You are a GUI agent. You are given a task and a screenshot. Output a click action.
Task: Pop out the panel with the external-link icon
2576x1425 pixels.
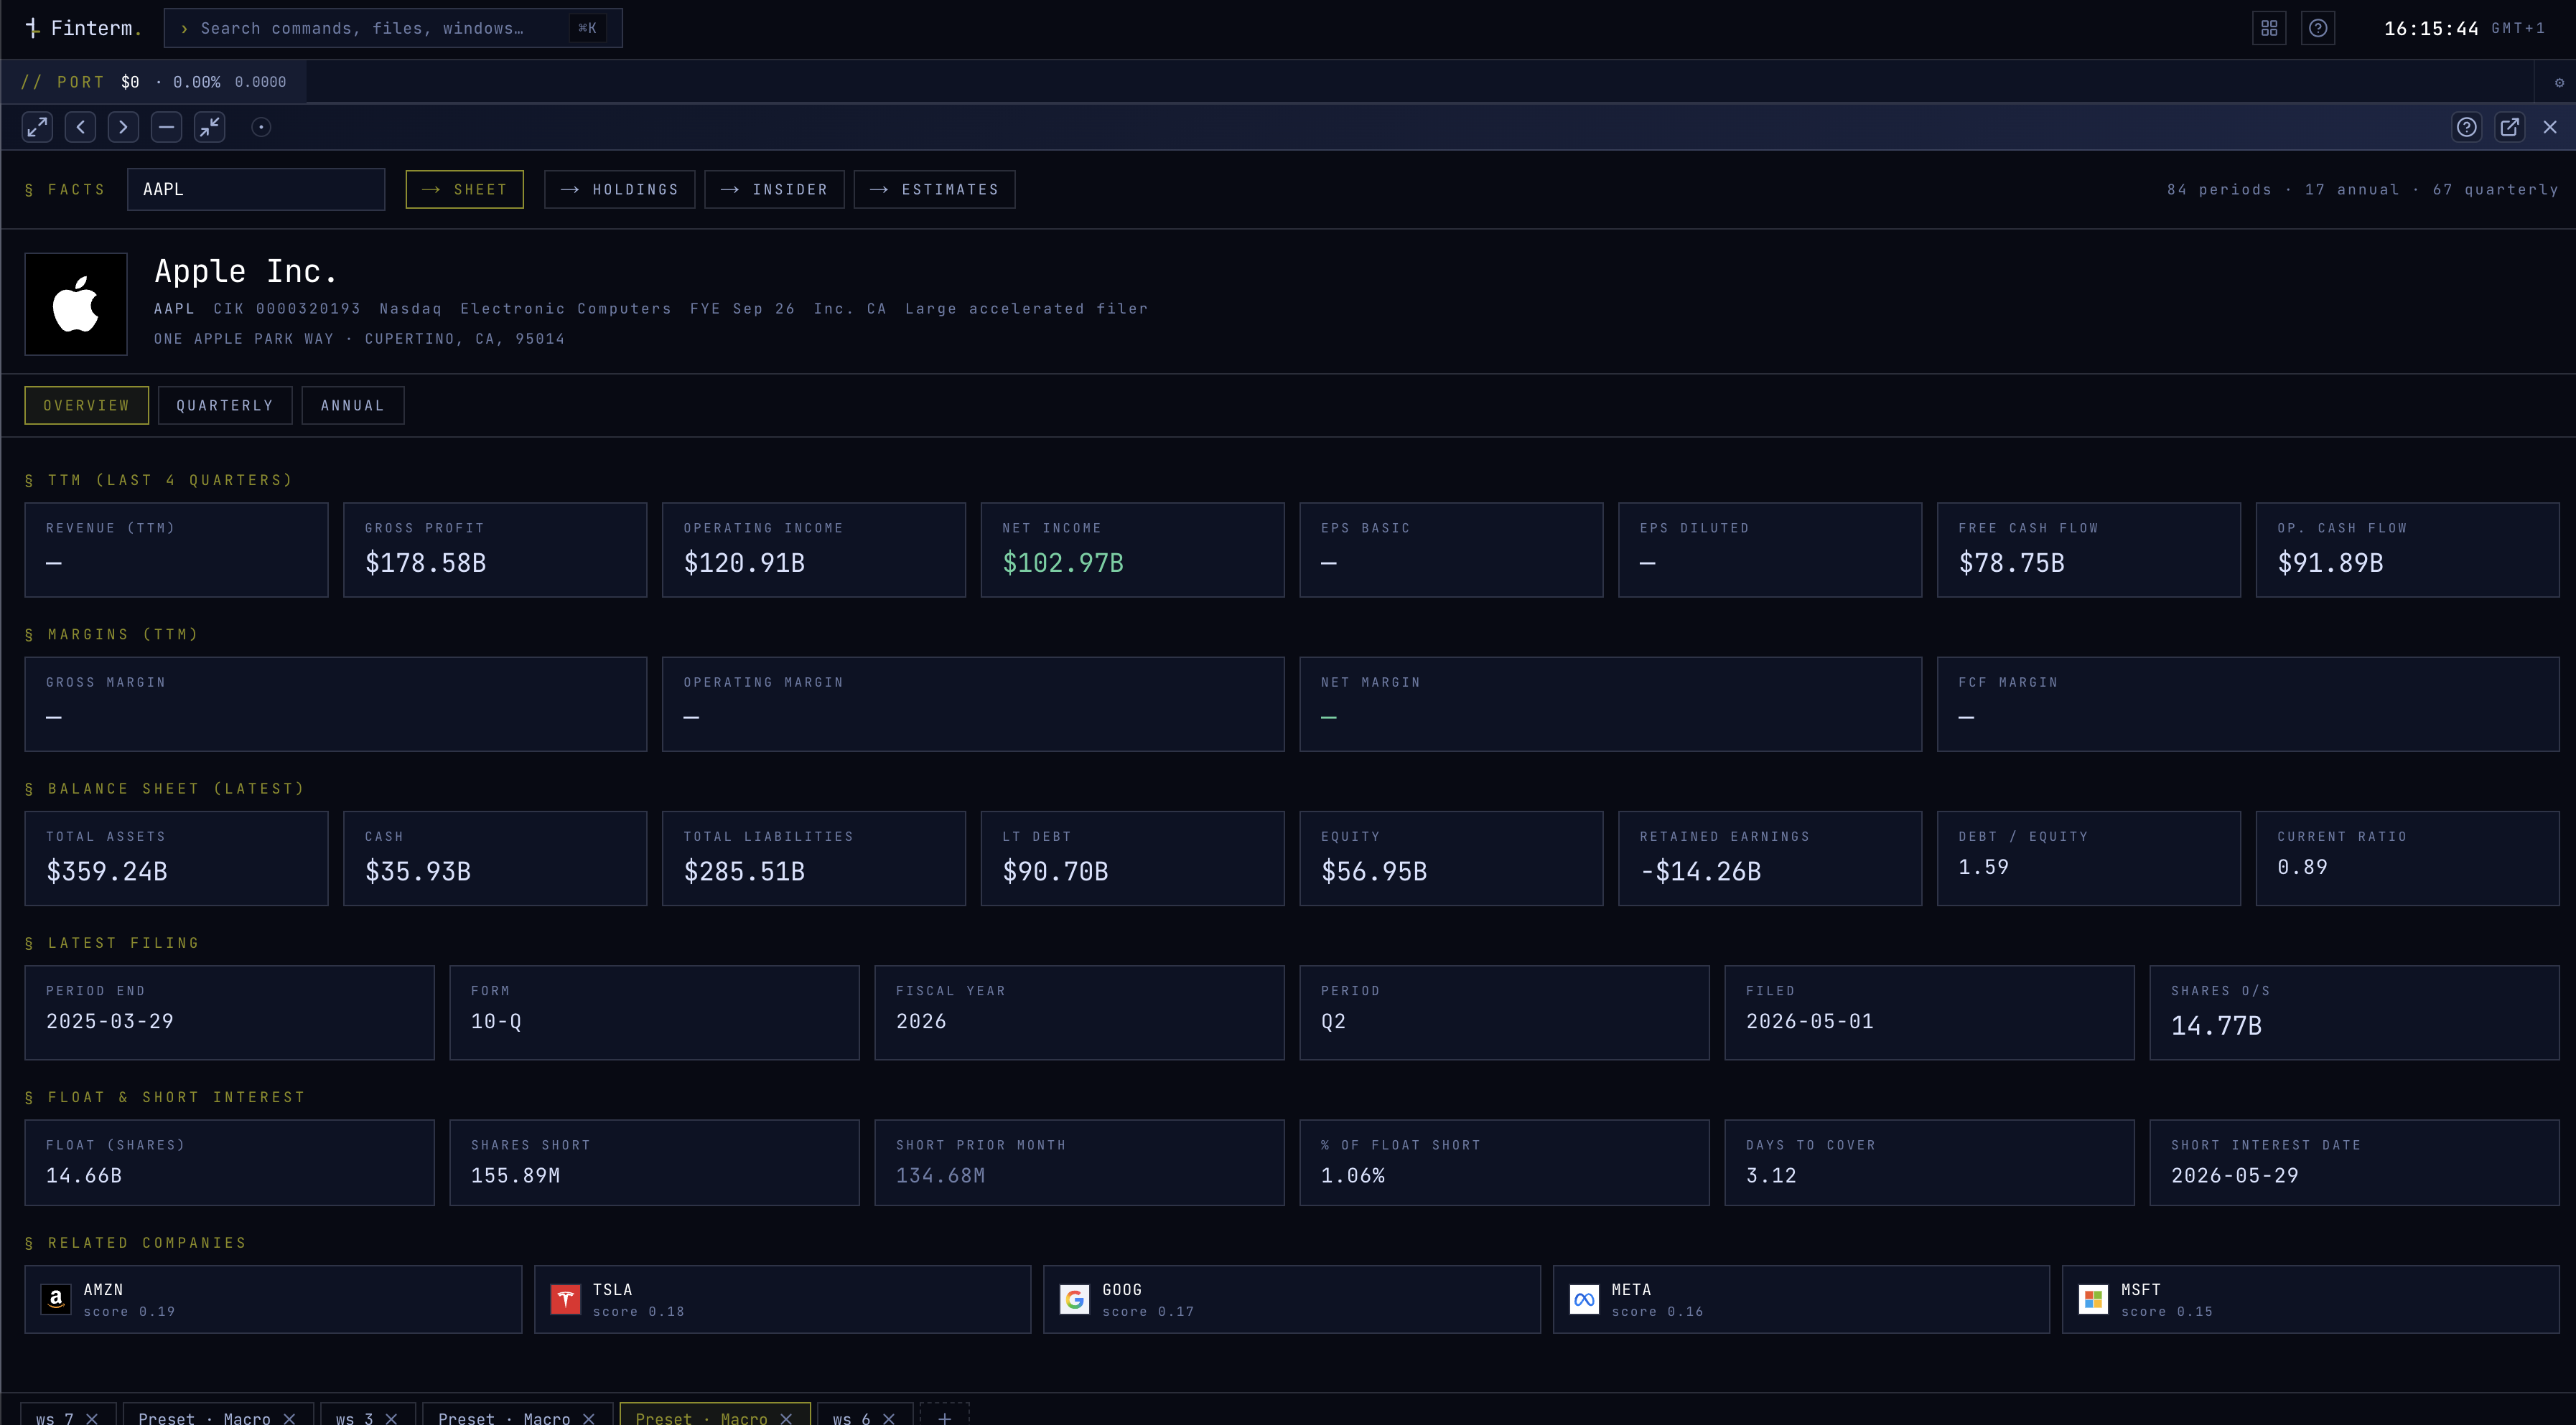[x=2510, y=127]
